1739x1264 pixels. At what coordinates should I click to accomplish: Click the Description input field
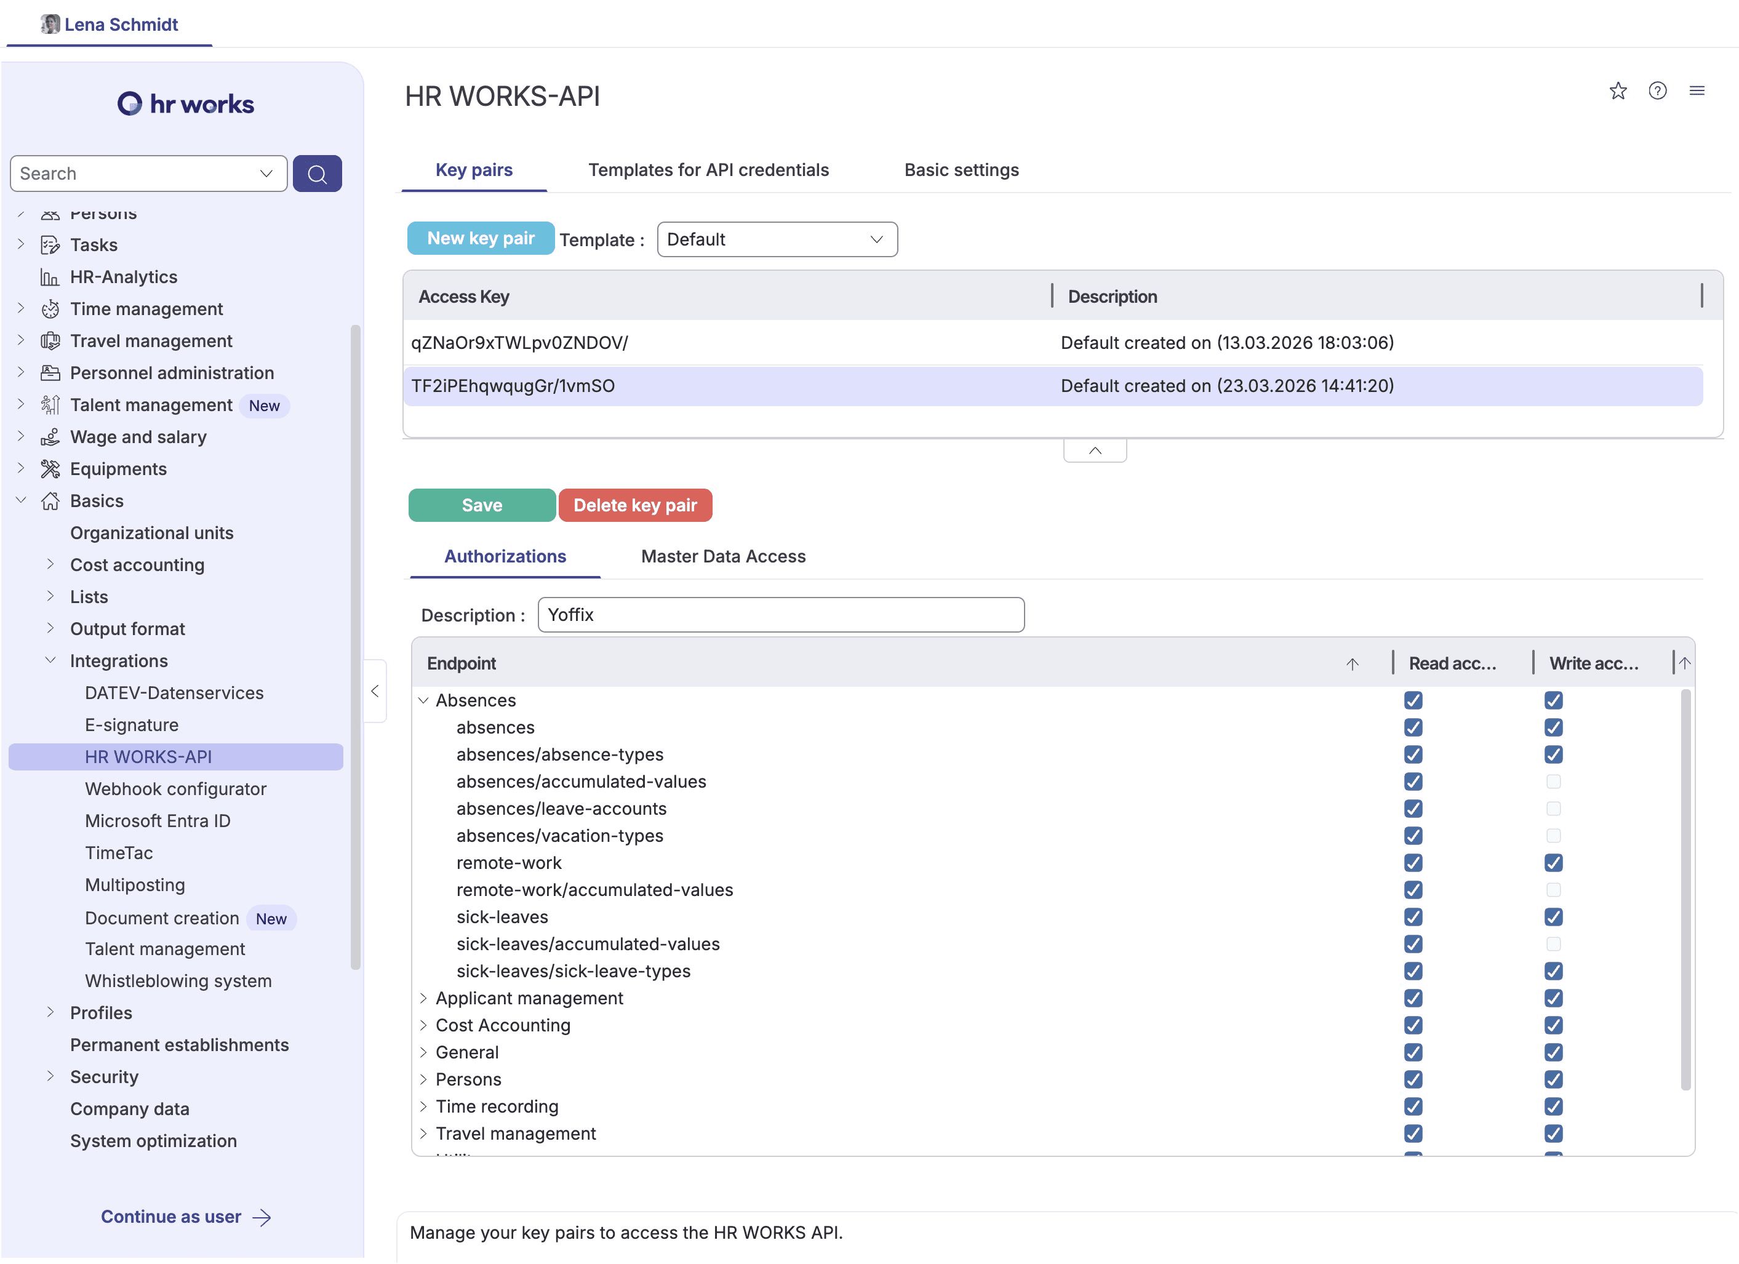780,615
